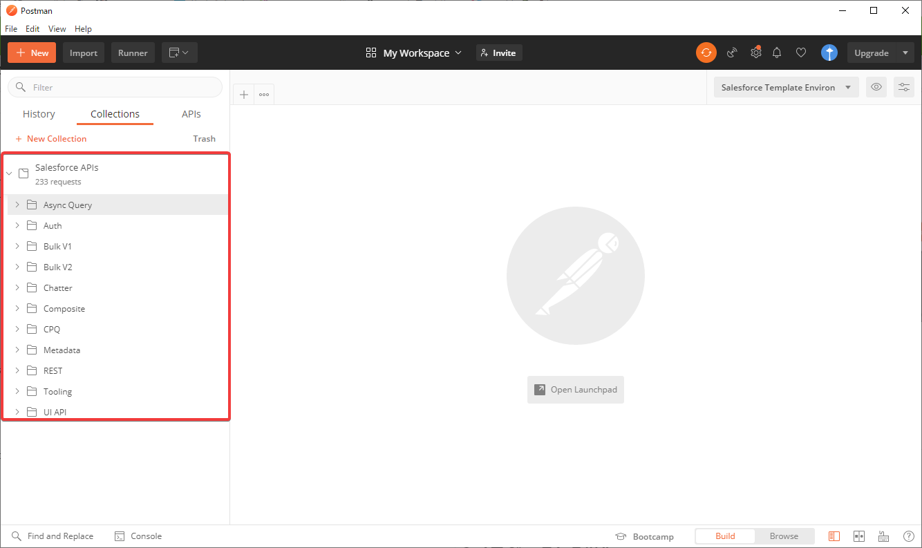Switch to Browse mode

click(x=784, y=536)
